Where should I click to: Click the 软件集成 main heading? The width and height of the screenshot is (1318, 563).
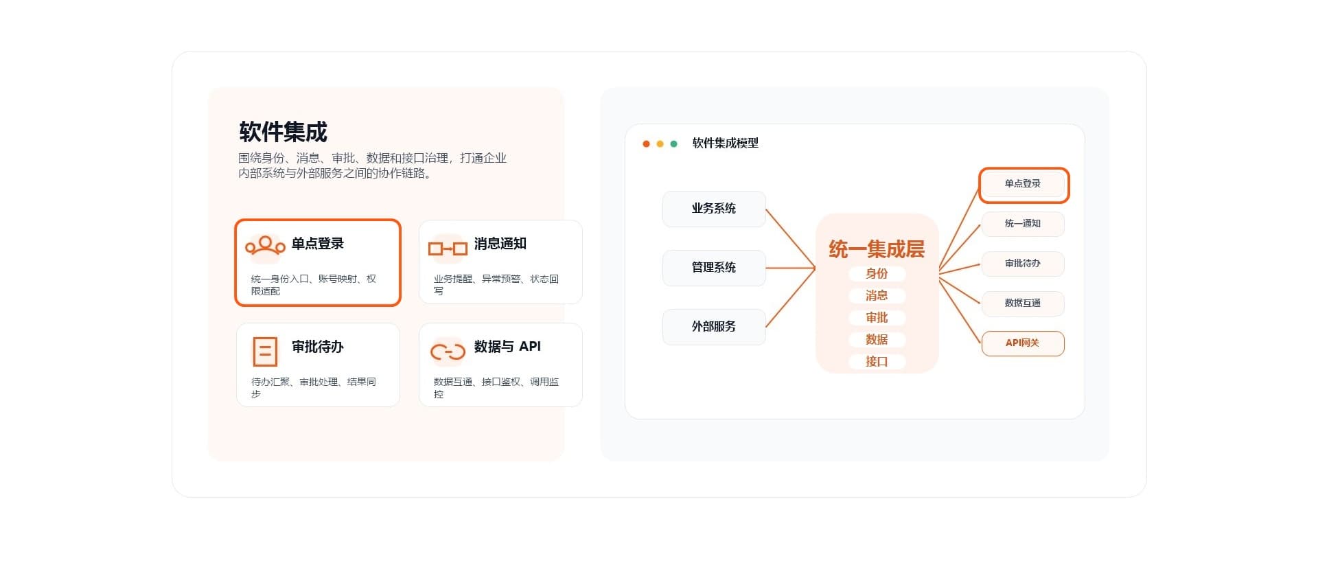pyautogui.click(x=284, y=132)
